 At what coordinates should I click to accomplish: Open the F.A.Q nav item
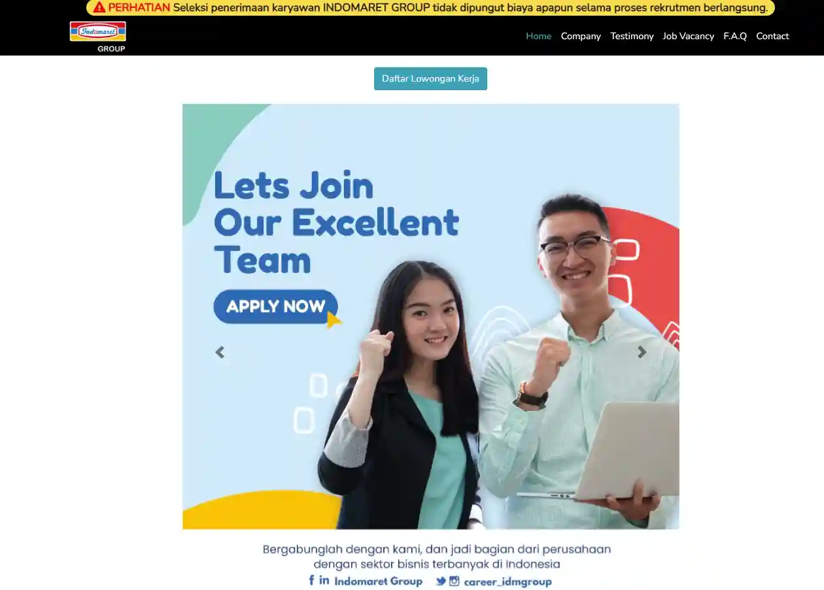735,36
